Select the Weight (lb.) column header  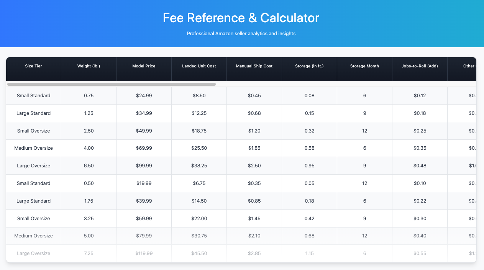(89, 66)
